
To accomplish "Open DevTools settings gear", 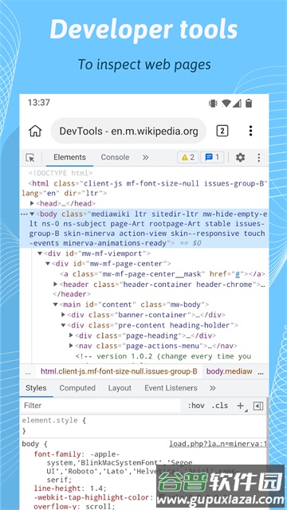I will (240, 158).
